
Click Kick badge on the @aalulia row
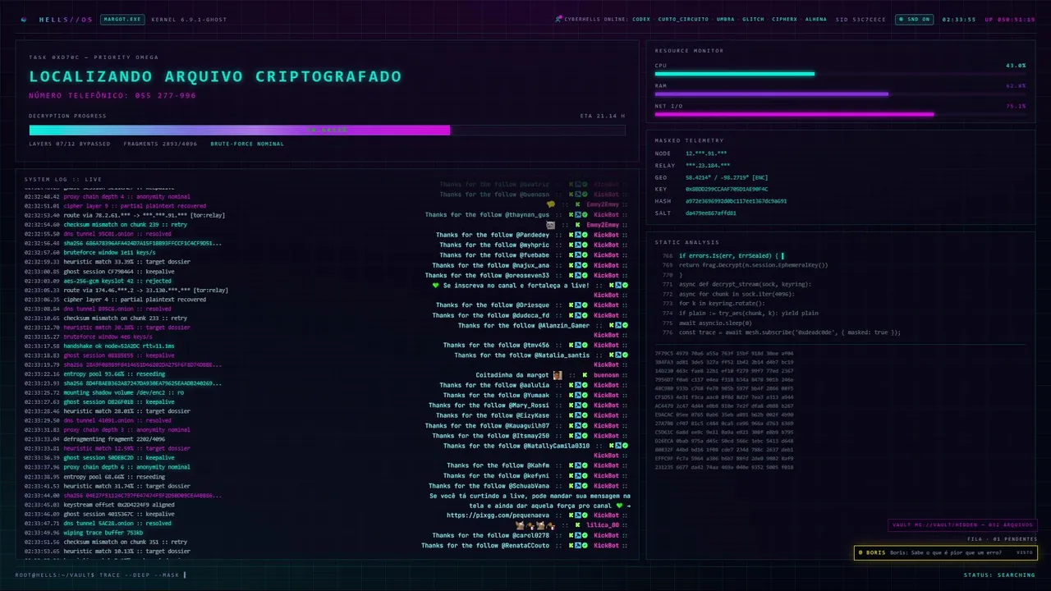(571, 385)
